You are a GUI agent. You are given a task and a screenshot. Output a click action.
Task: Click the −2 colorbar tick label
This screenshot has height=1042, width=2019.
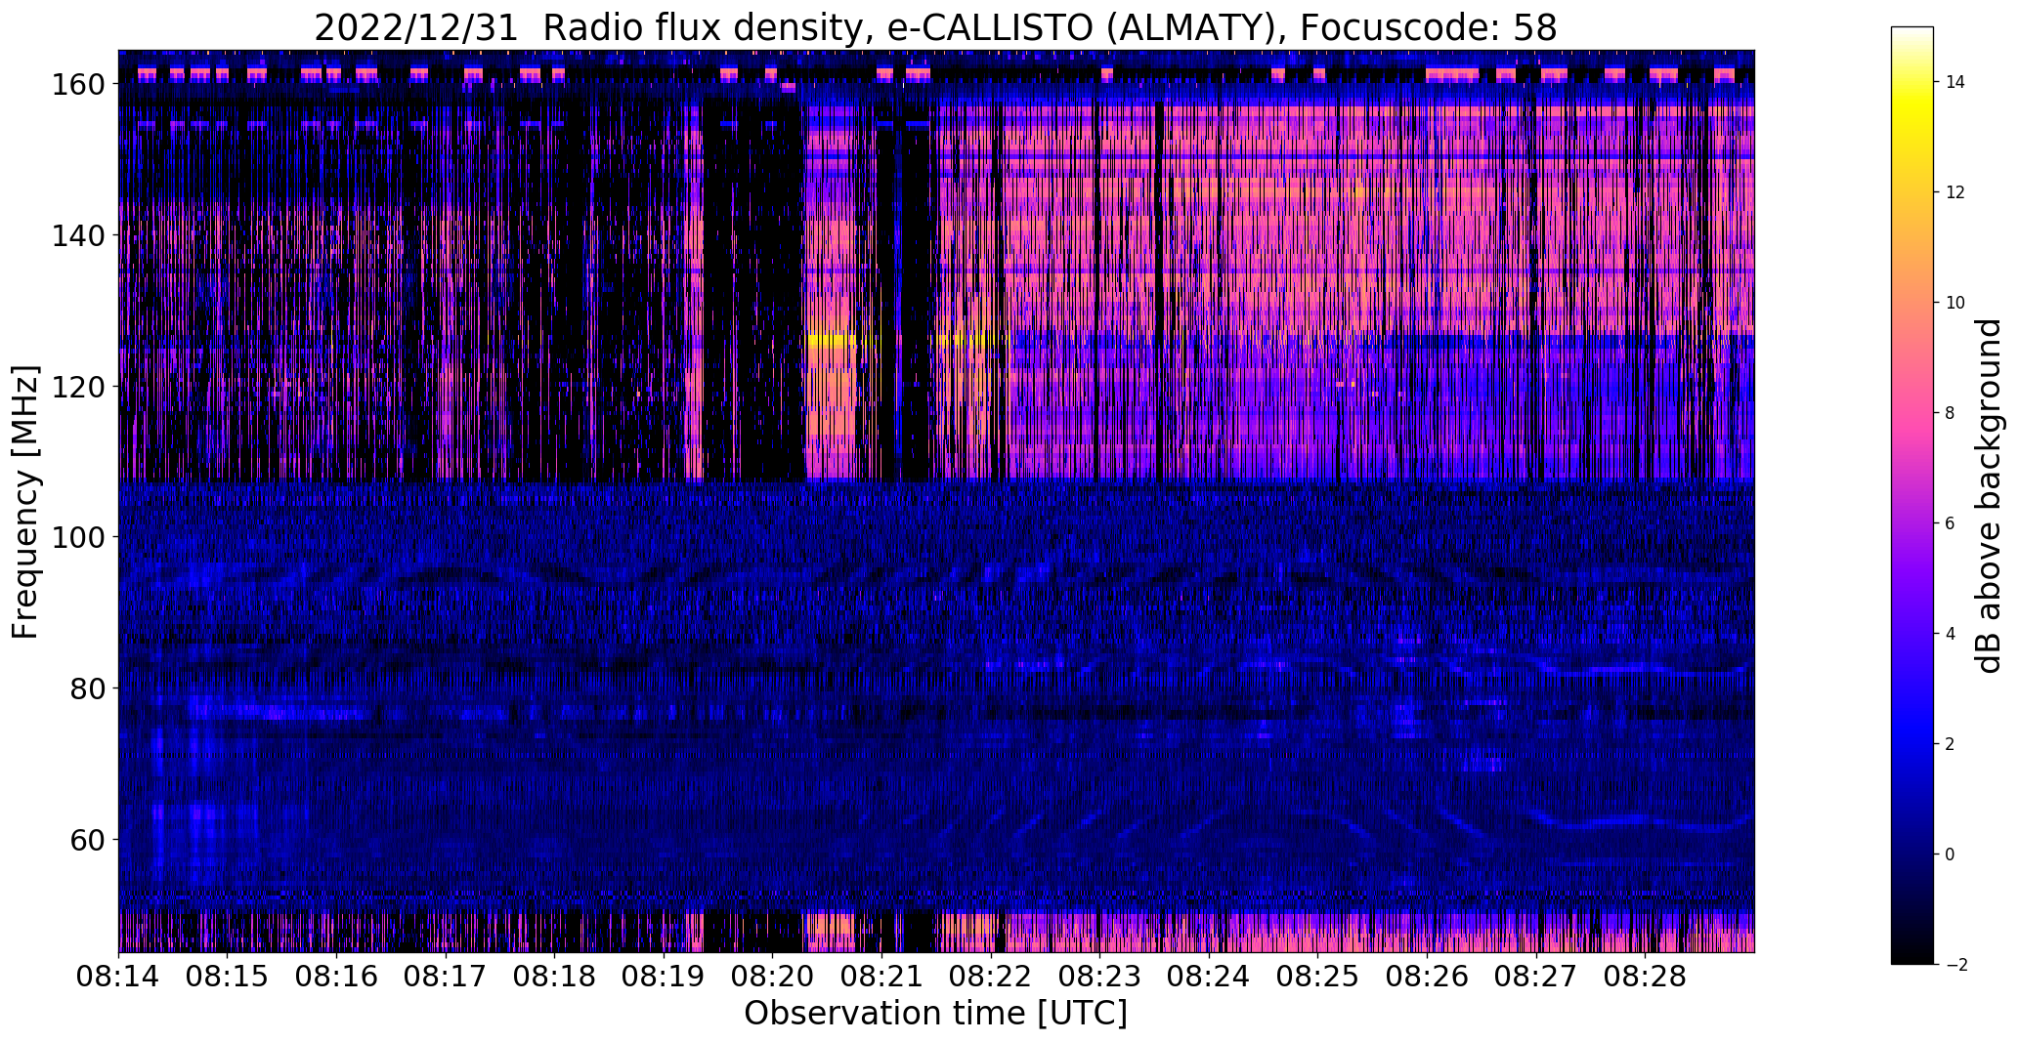(x=1955, y=965)
